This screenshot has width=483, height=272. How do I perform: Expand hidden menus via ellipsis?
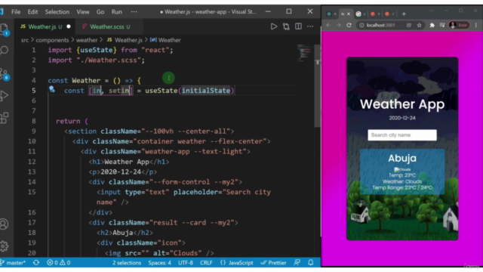(x=134, y=12)
